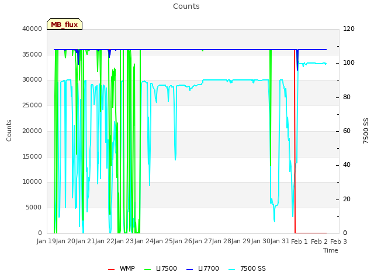Click the 5000 tick on left axis
Image resolution: width=374 pixels, height=280 pixels.
pos(34,208)
